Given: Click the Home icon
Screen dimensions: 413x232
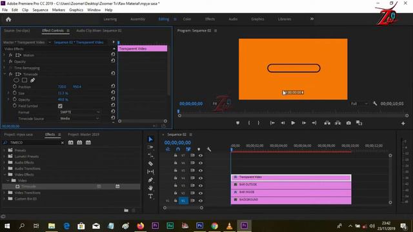Looking at the screenshot, I should pyautogui.click(x=8, y=19).
